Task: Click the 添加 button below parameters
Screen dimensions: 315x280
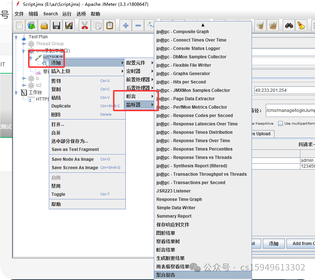Action: [273, 244]
